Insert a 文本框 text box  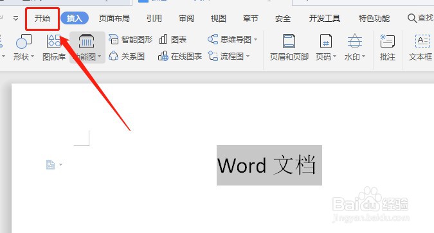click(x=420, y=47)
